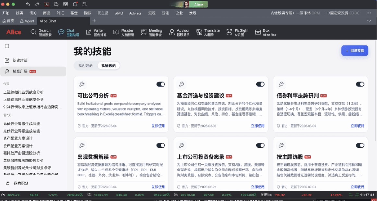The height and width of the screenshot is (201, 377).
Task: Disable the 基金筛选与投资建议 skill switch
Action: [x=260, y=84]
